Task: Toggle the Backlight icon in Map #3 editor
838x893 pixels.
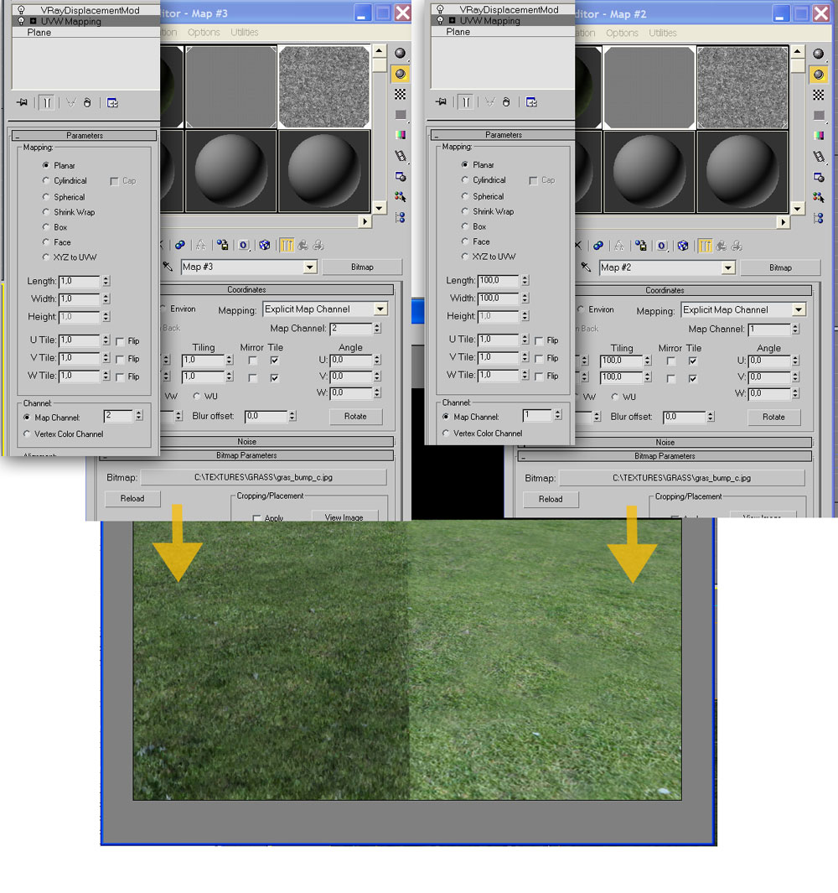Action: [x=401, y=74]
